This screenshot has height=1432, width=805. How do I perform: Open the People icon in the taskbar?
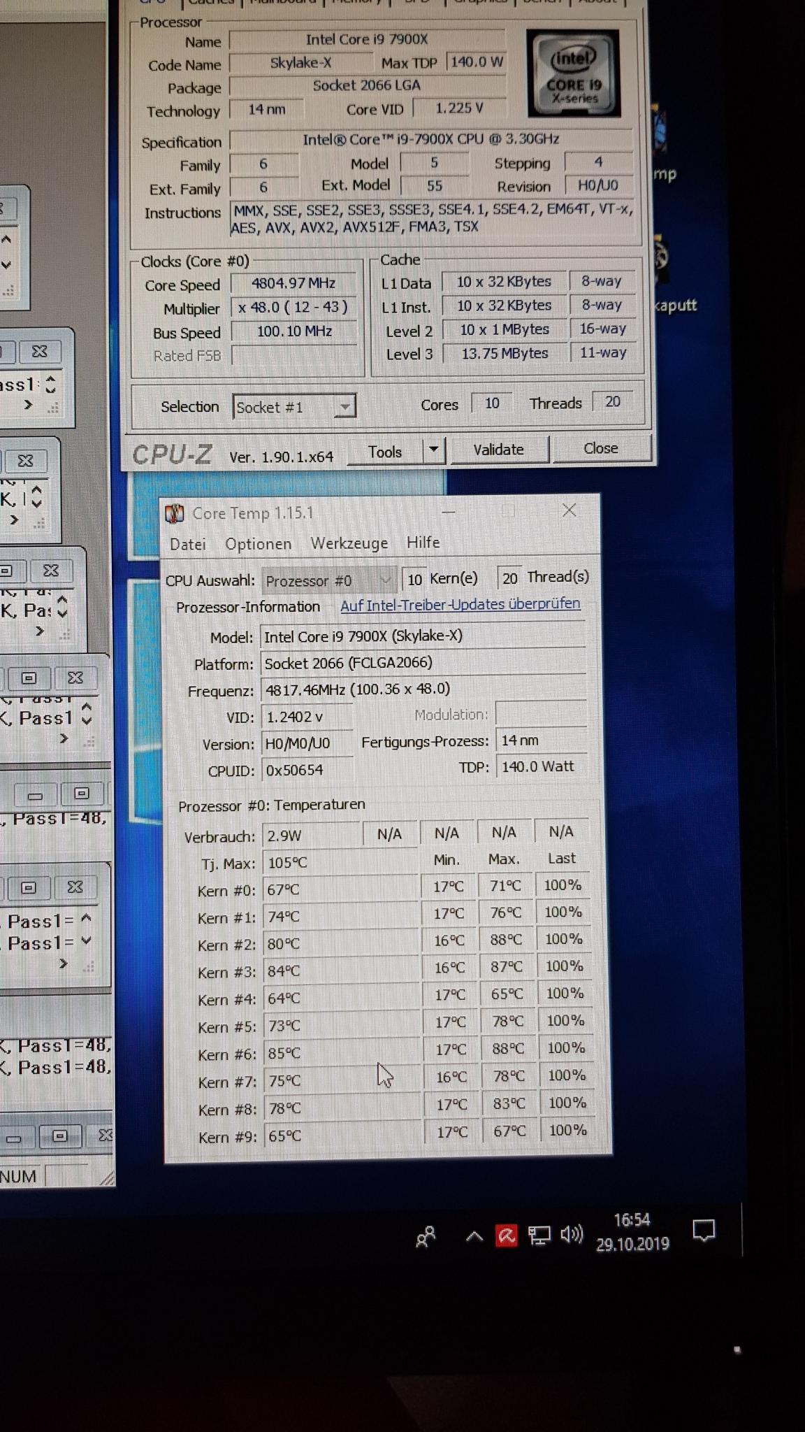pyautogui.click(x=426, y=1236)
